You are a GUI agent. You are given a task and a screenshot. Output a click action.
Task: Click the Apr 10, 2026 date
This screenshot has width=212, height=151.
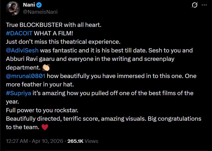click(x=47, y=141)
